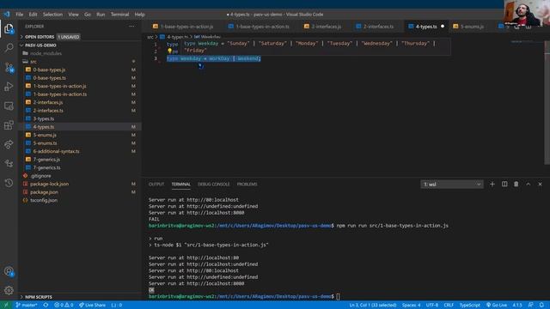This screenshot has height=309, width=550.
Task: Close the terminal panel
Action: click(x=541, y=185)
